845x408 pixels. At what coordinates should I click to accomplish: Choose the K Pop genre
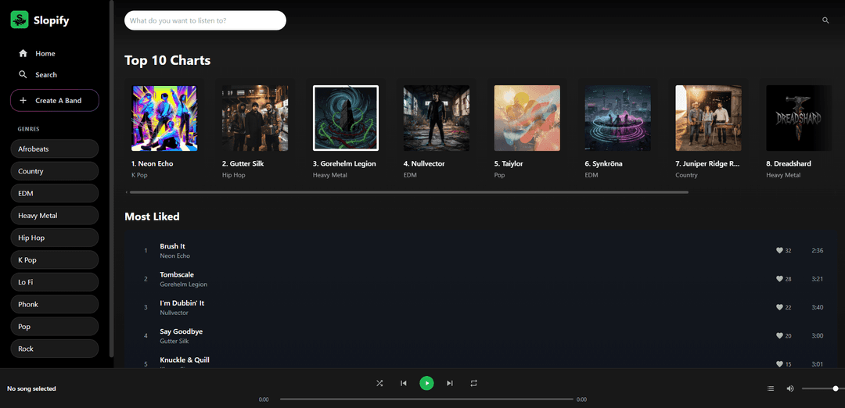click(x=54, y=259)
